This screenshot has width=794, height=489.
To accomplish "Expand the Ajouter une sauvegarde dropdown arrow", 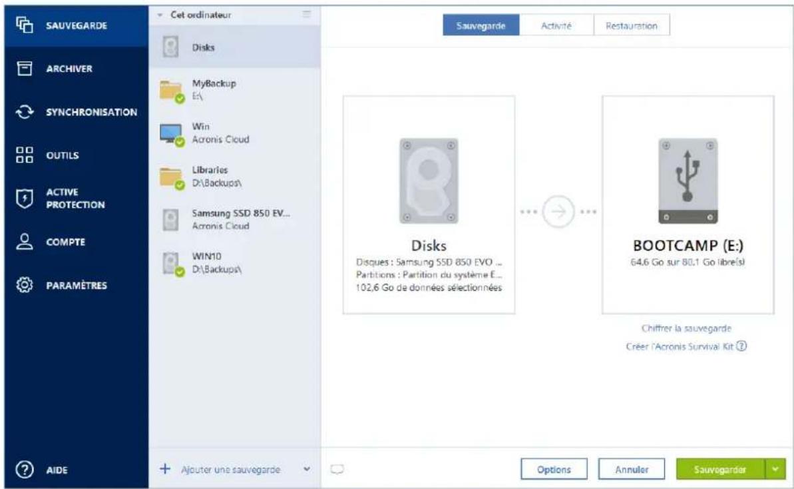I will coord(307,469).
